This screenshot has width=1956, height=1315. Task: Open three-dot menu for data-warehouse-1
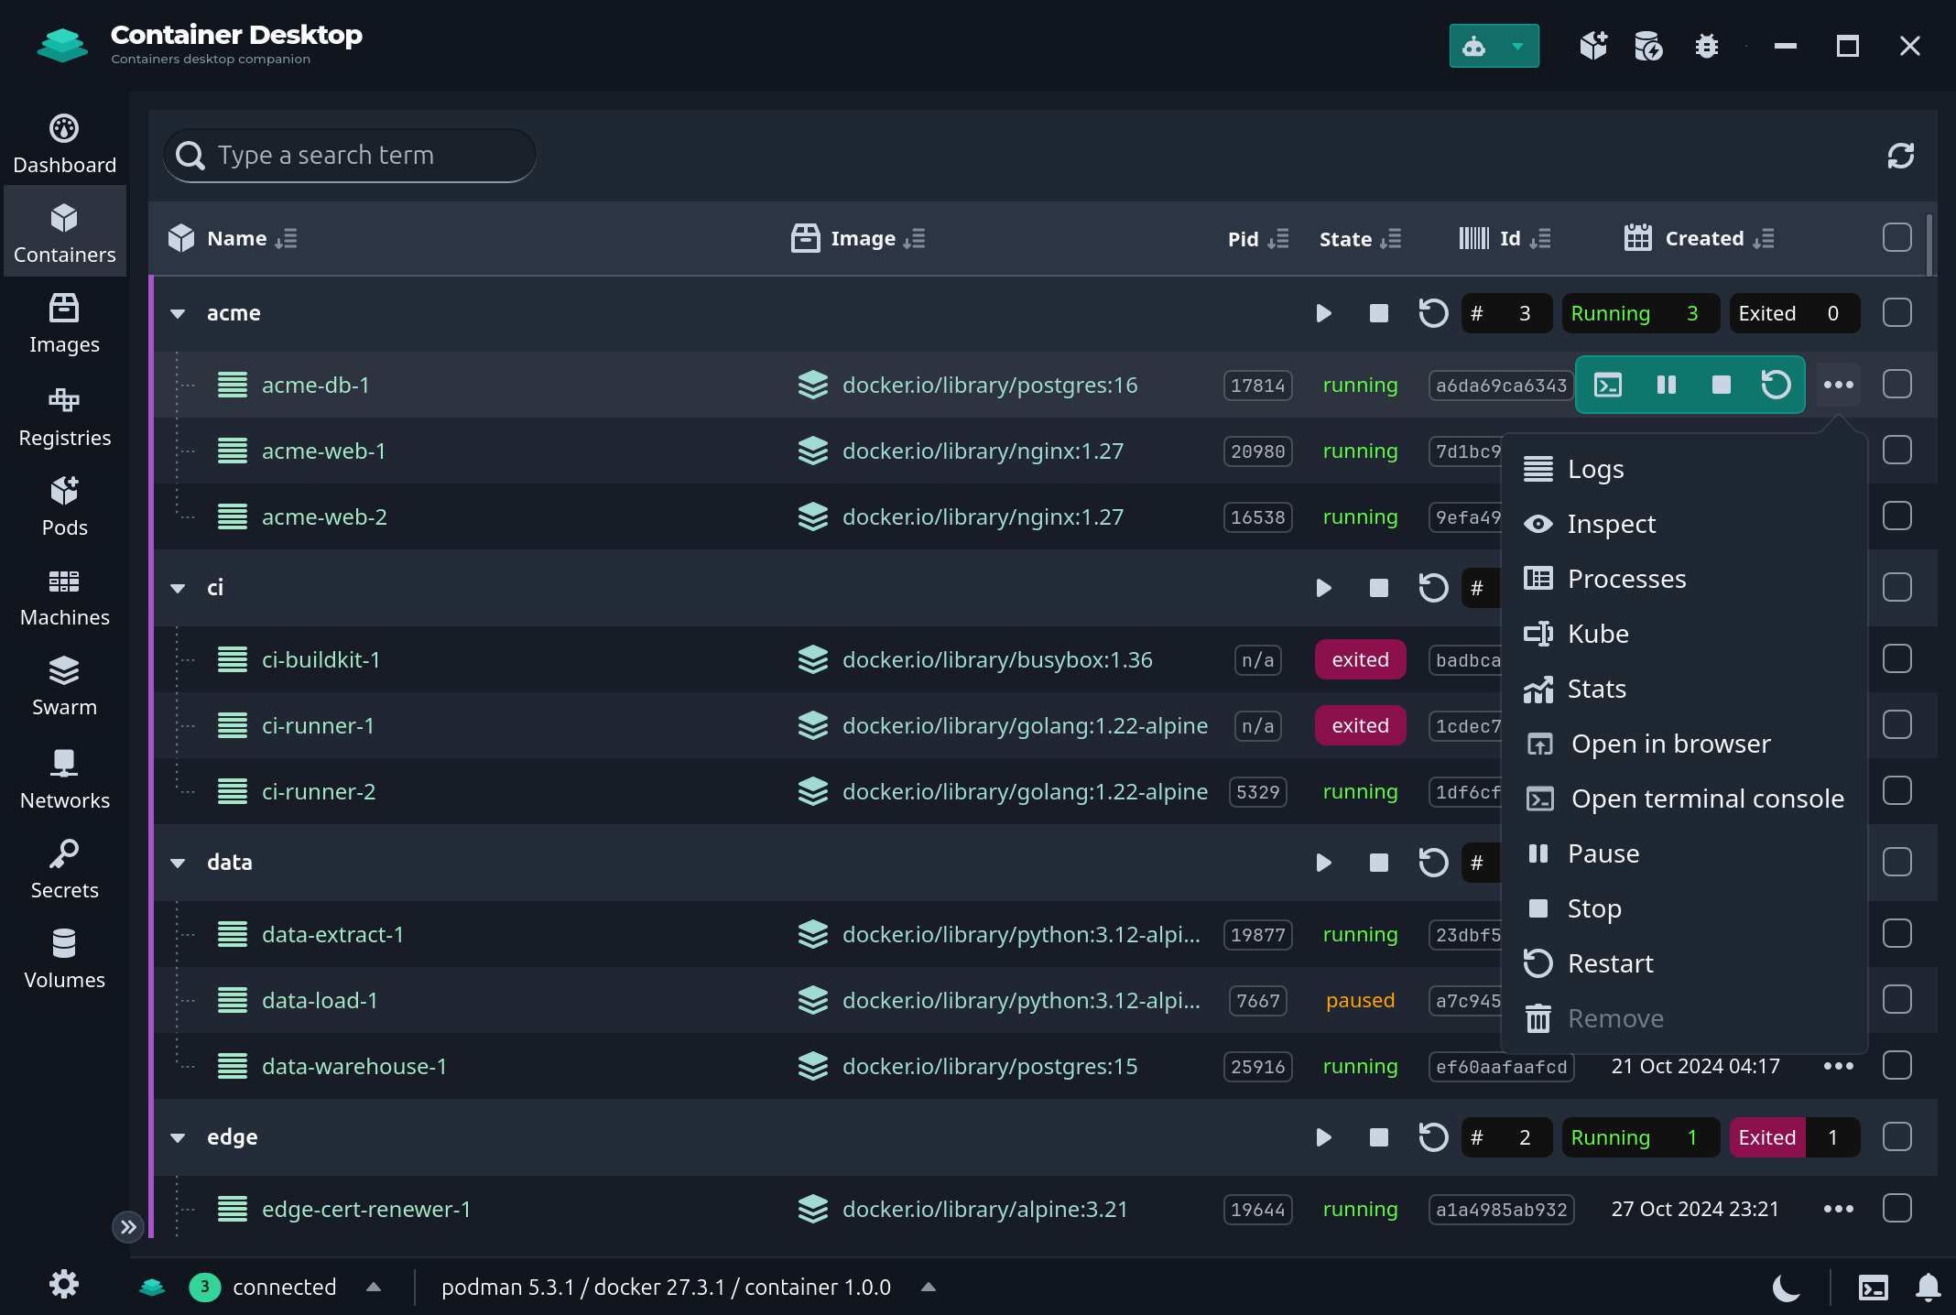click(1839, 1066)
